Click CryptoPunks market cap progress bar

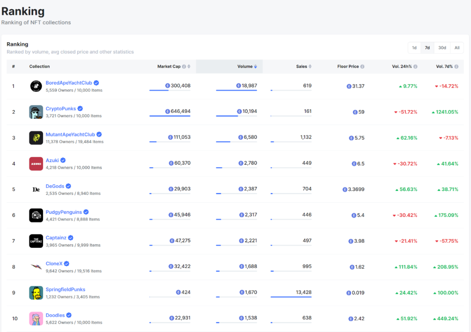[x=170, y=116]
